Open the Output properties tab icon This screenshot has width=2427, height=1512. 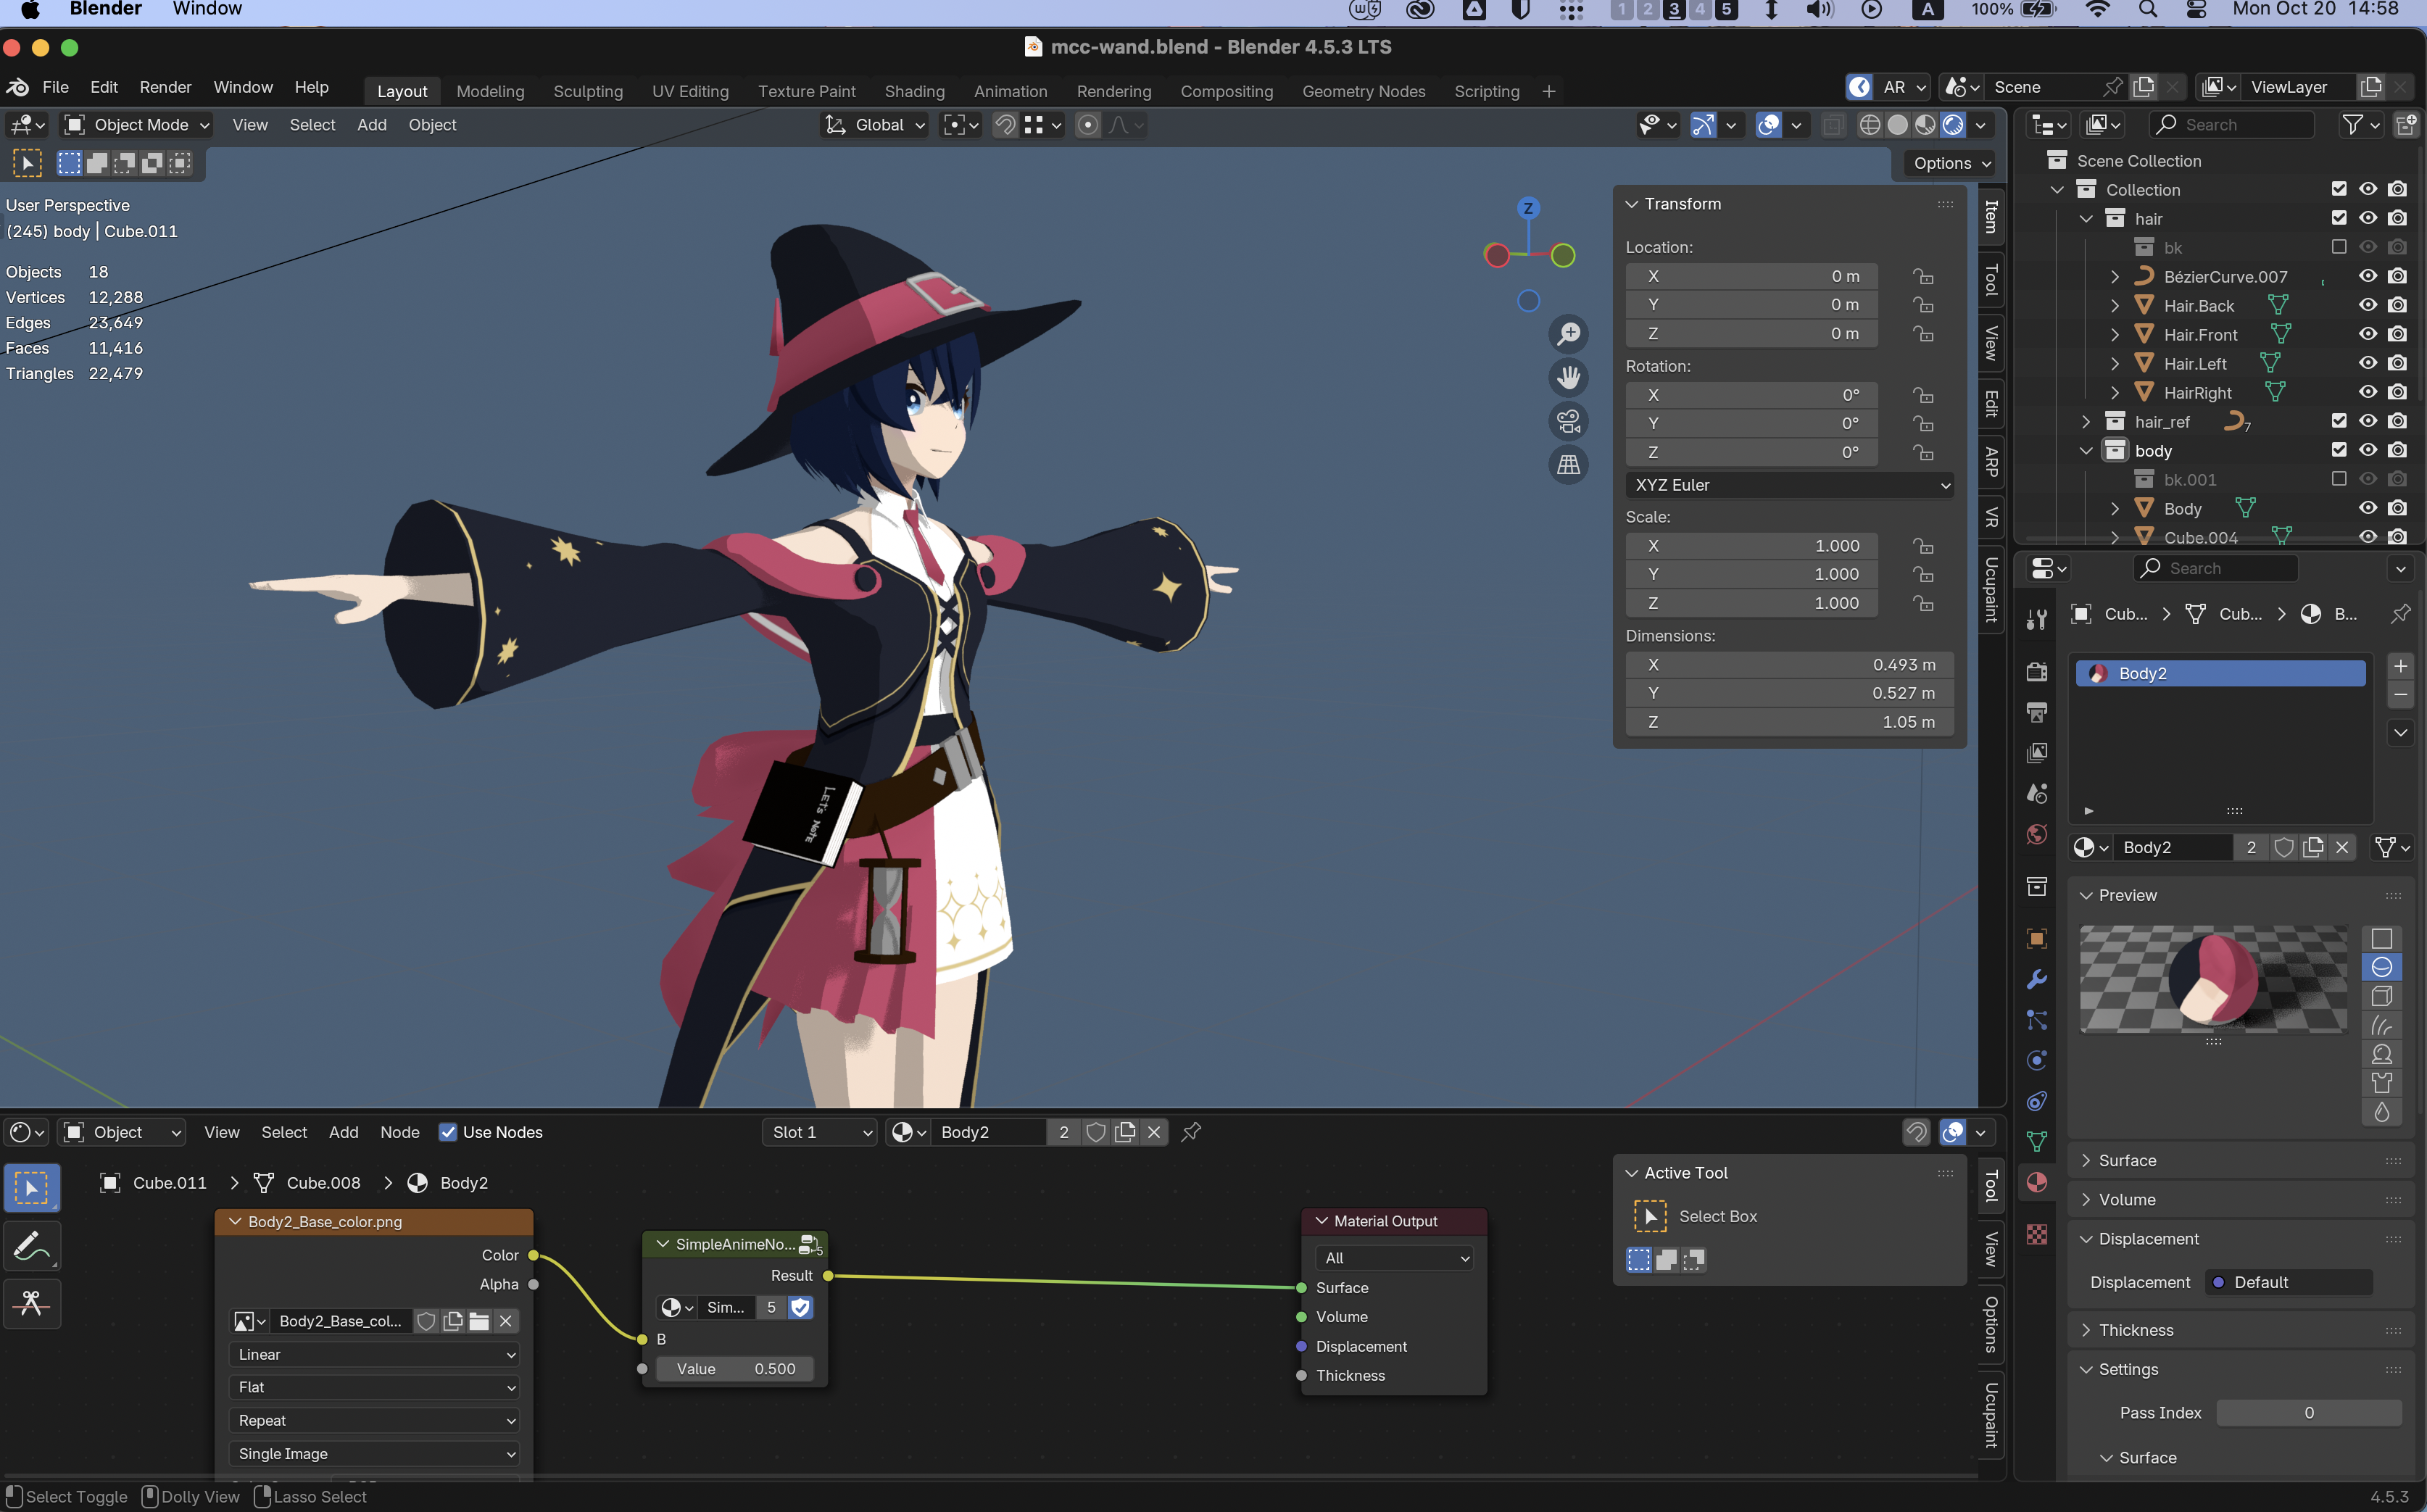click(2037, 712)
